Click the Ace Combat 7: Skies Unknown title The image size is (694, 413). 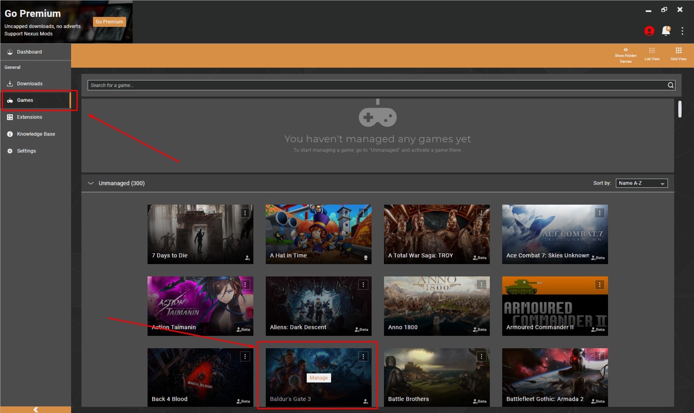548,255
